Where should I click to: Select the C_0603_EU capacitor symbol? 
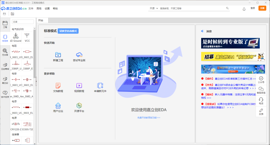tap(27, 82)
